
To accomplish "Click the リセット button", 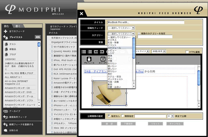I will click(155, 124).
